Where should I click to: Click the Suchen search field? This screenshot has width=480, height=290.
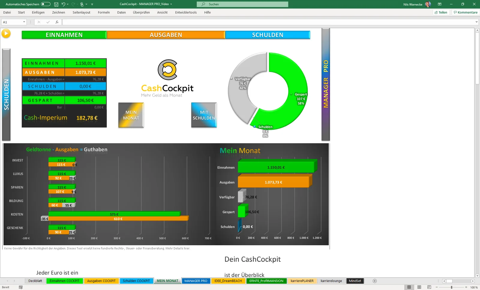click(242, 4)
